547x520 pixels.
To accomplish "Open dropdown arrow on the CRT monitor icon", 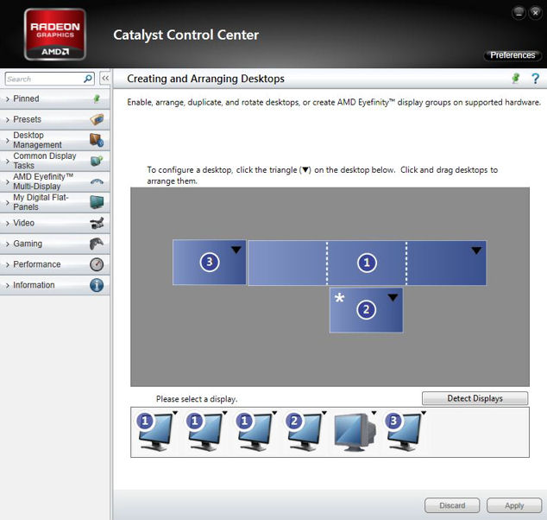I will (x=374, y=413).
